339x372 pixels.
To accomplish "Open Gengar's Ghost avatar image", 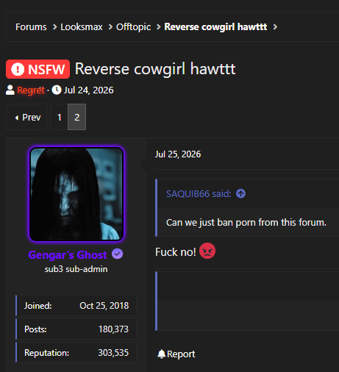I will (76, 194).
